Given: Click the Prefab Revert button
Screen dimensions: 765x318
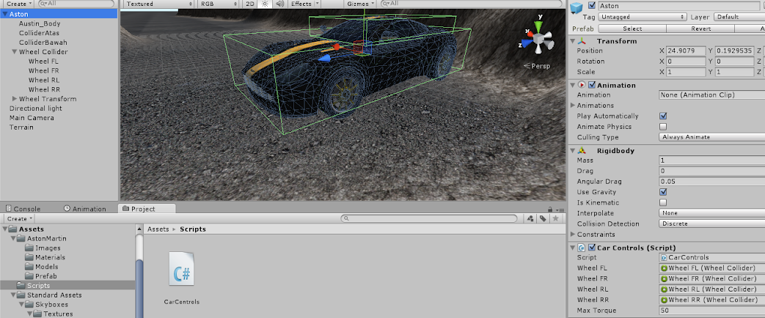Looking at the screenshot, I should 700,29.
